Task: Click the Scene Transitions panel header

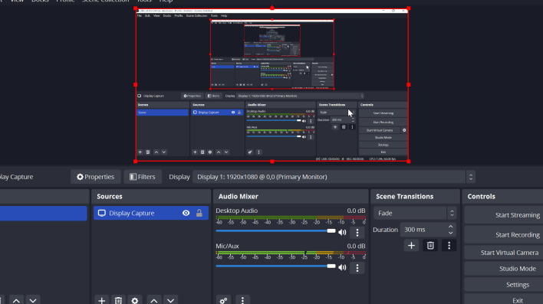Action: [x=415, y=197]
